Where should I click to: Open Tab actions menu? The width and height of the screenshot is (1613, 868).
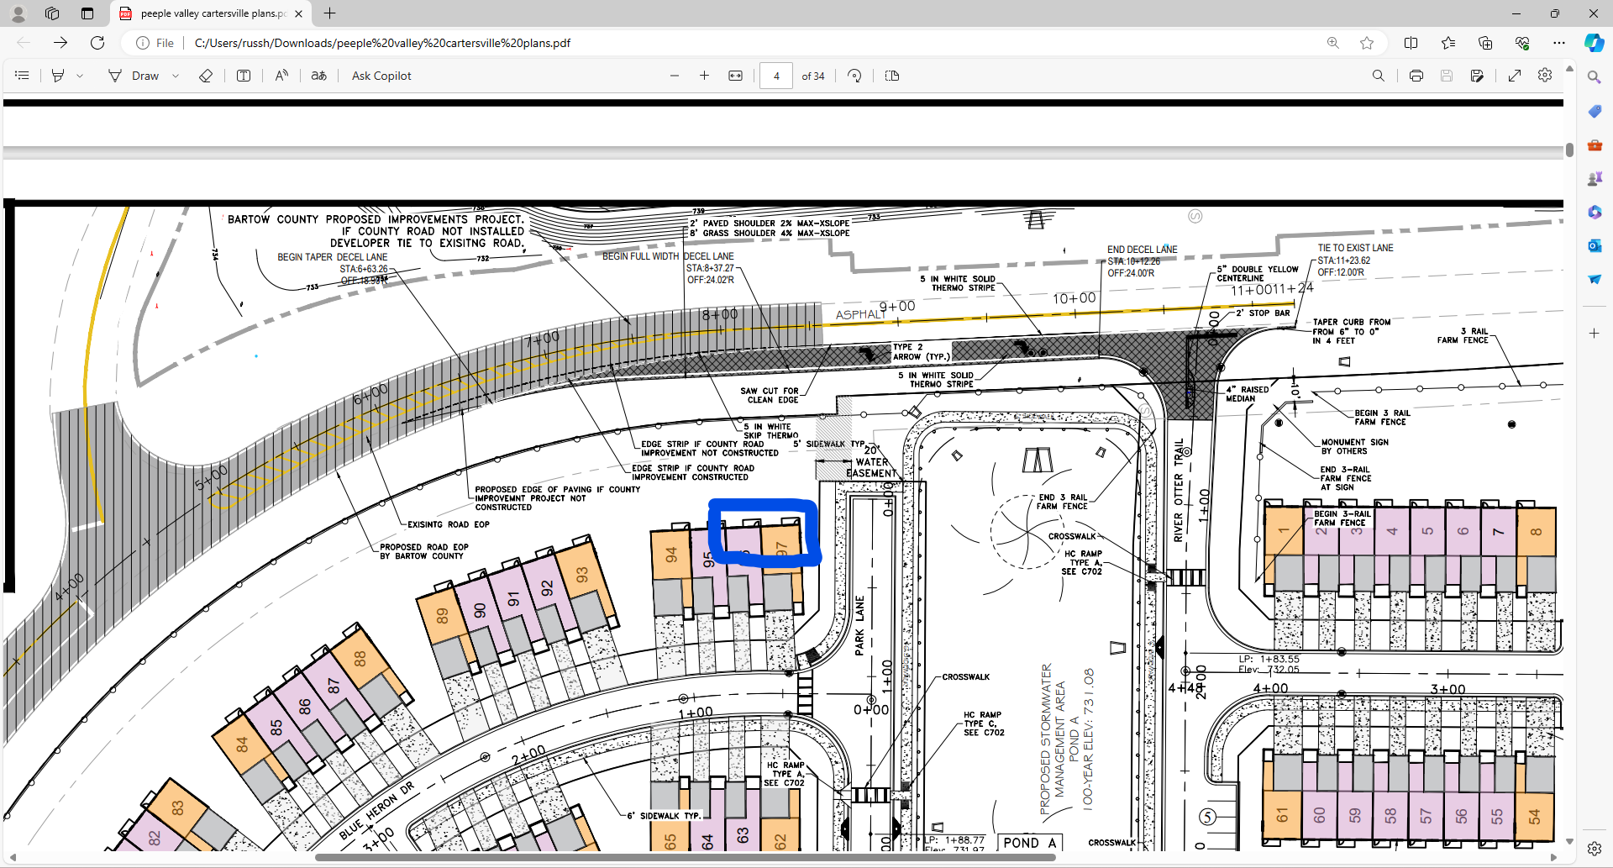[x=87, y=13]
